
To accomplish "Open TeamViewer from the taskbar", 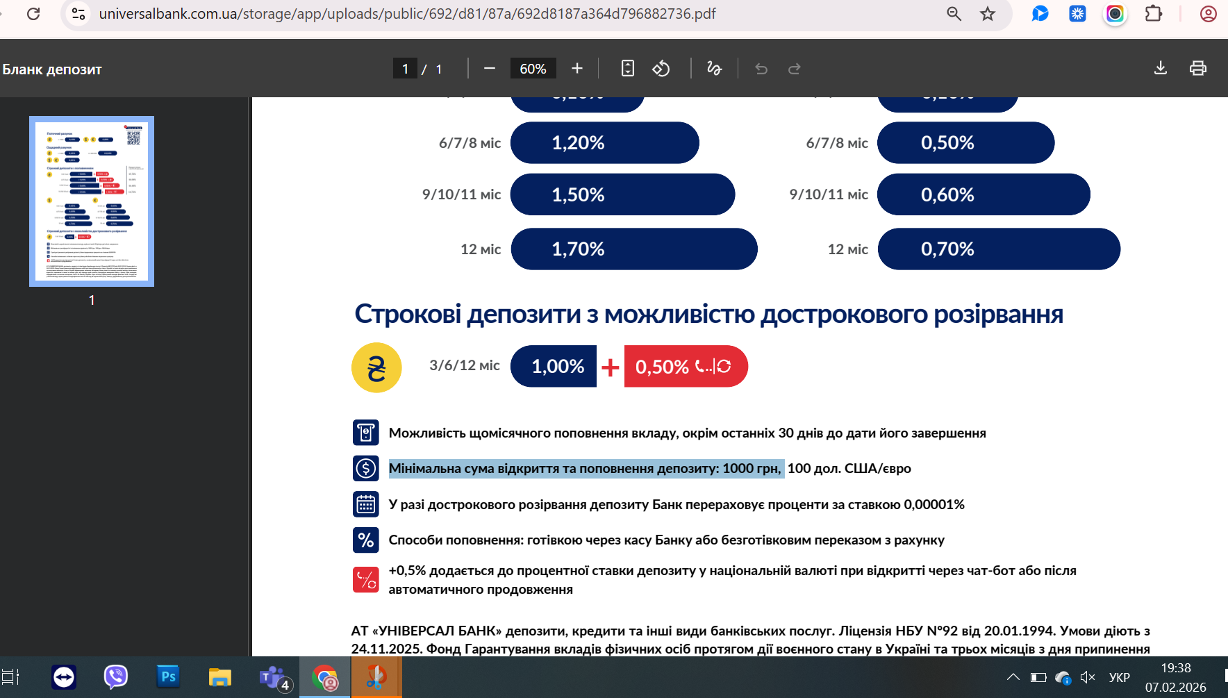I will click(64, 677).
